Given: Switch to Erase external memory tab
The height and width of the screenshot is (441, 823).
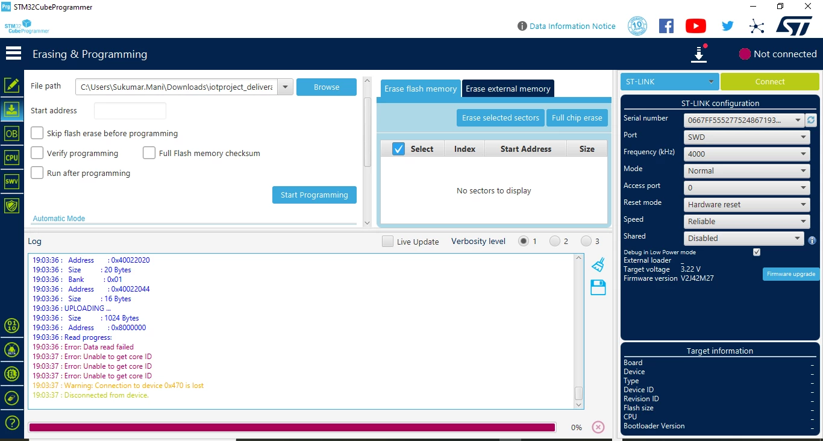Looking at the screenshot, I should pos(508,89).
